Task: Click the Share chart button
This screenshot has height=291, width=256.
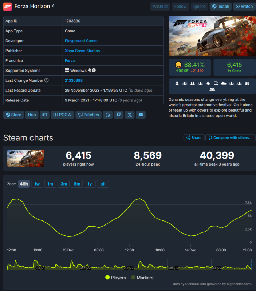Action: coord(194,138)
